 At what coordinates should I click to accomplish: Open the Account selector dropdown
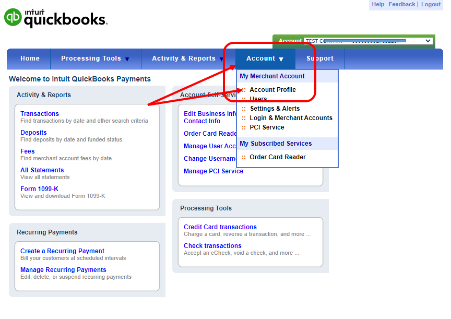[x=369, y=41]
